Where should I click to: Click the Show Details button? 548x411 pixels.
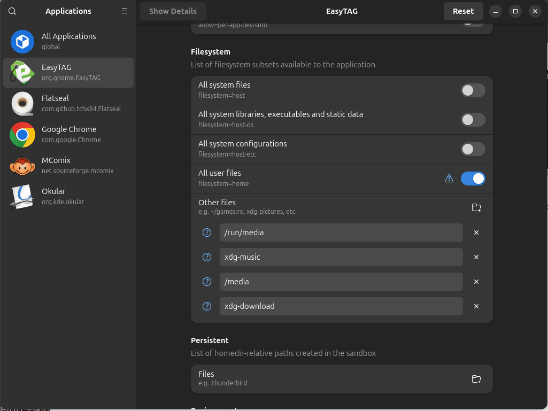[x=173, y=11]
